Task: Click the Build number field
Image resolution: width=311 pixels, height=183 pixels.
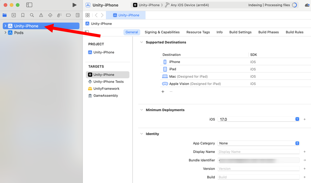Action: pyautogui.click(x=258, y=177)
